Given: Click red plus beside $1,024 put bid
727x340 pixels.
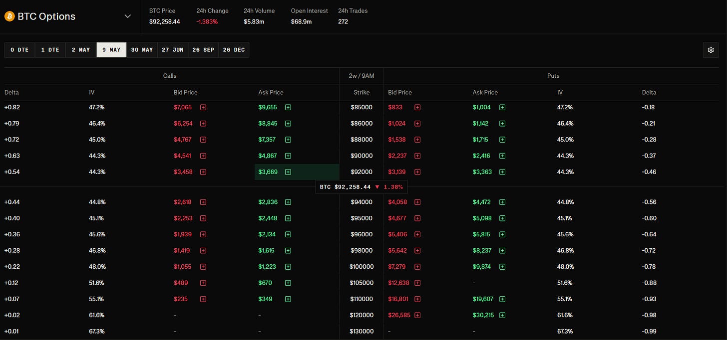Looking at the screenshot, I should click(417, 123).
